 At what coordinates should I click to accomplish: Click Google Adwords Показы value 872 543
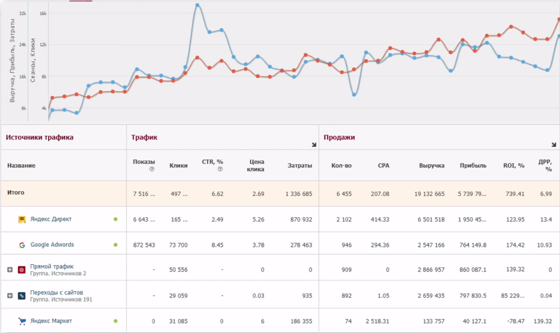144,245
